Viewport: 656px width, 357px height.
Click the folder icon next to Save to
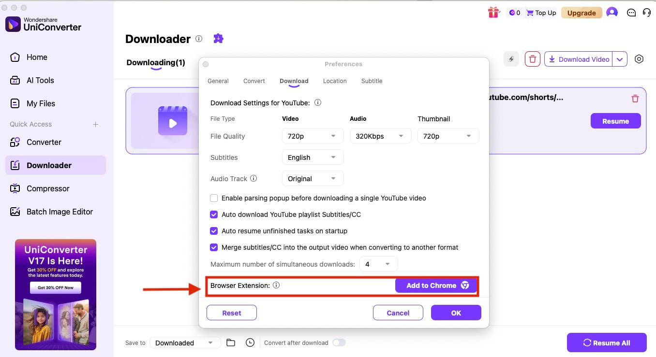[x=231, y=342]
